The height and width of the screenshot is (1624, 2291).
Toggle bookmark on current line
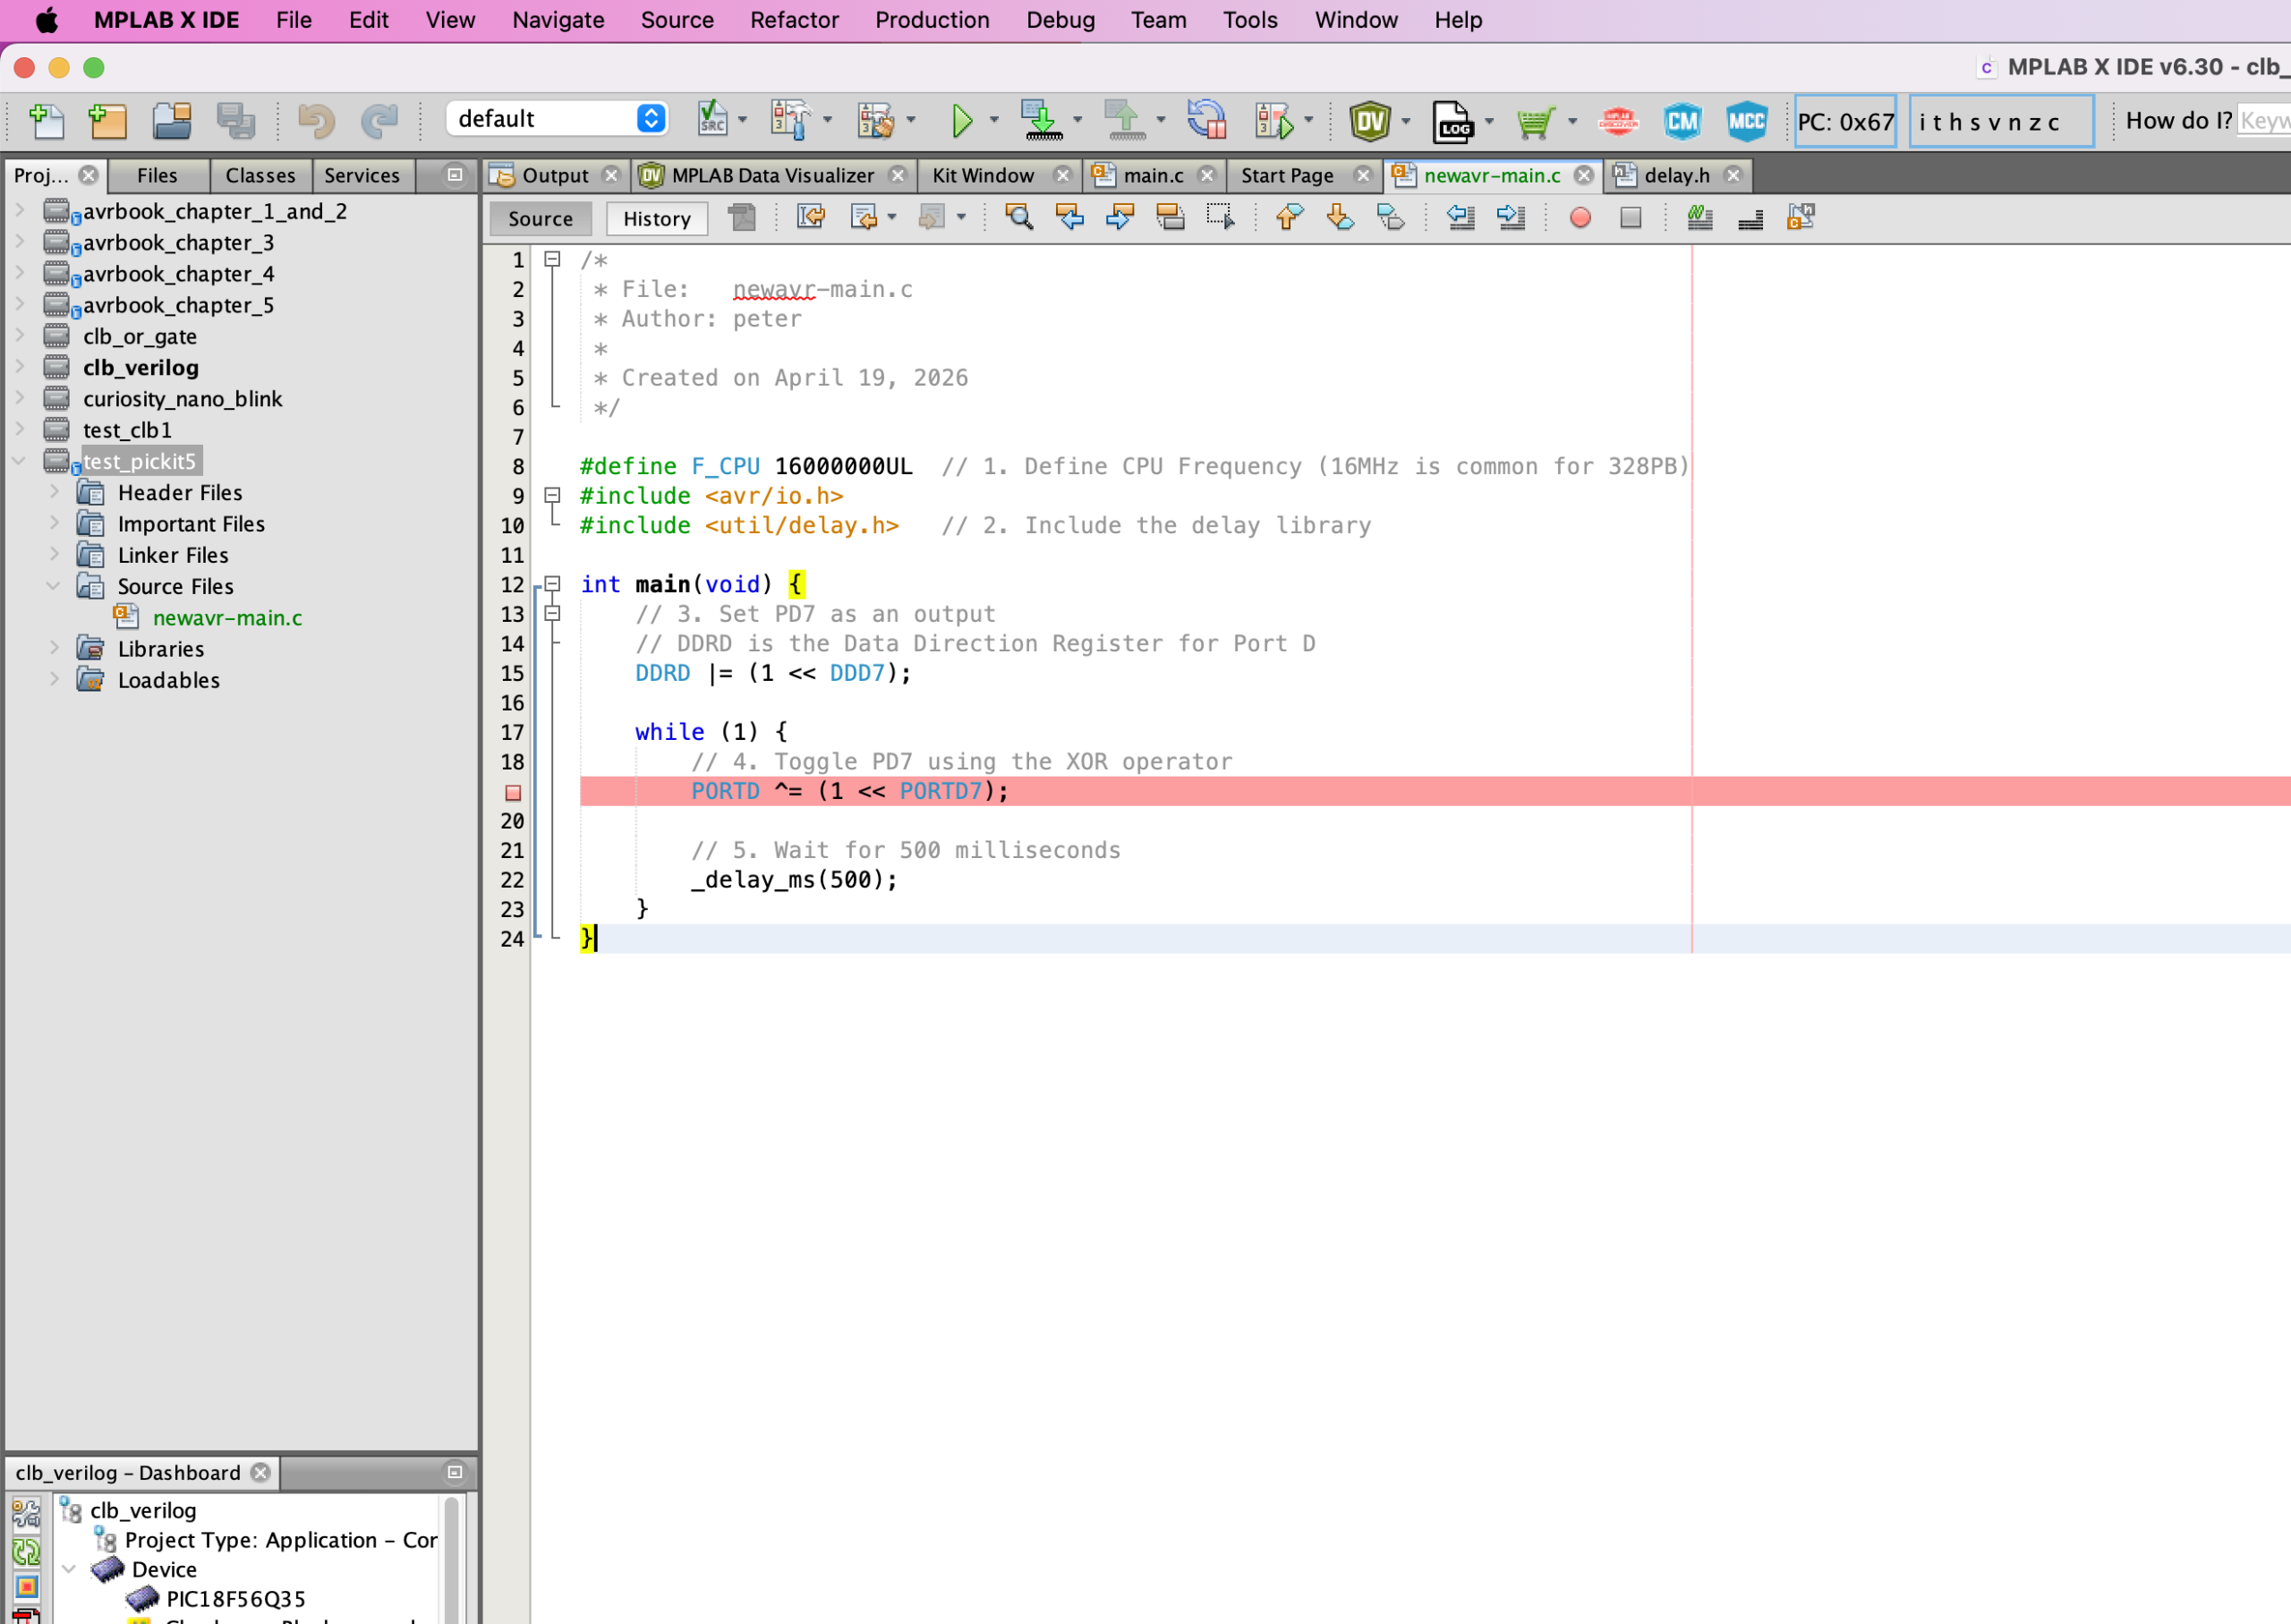click(1391, 217)
